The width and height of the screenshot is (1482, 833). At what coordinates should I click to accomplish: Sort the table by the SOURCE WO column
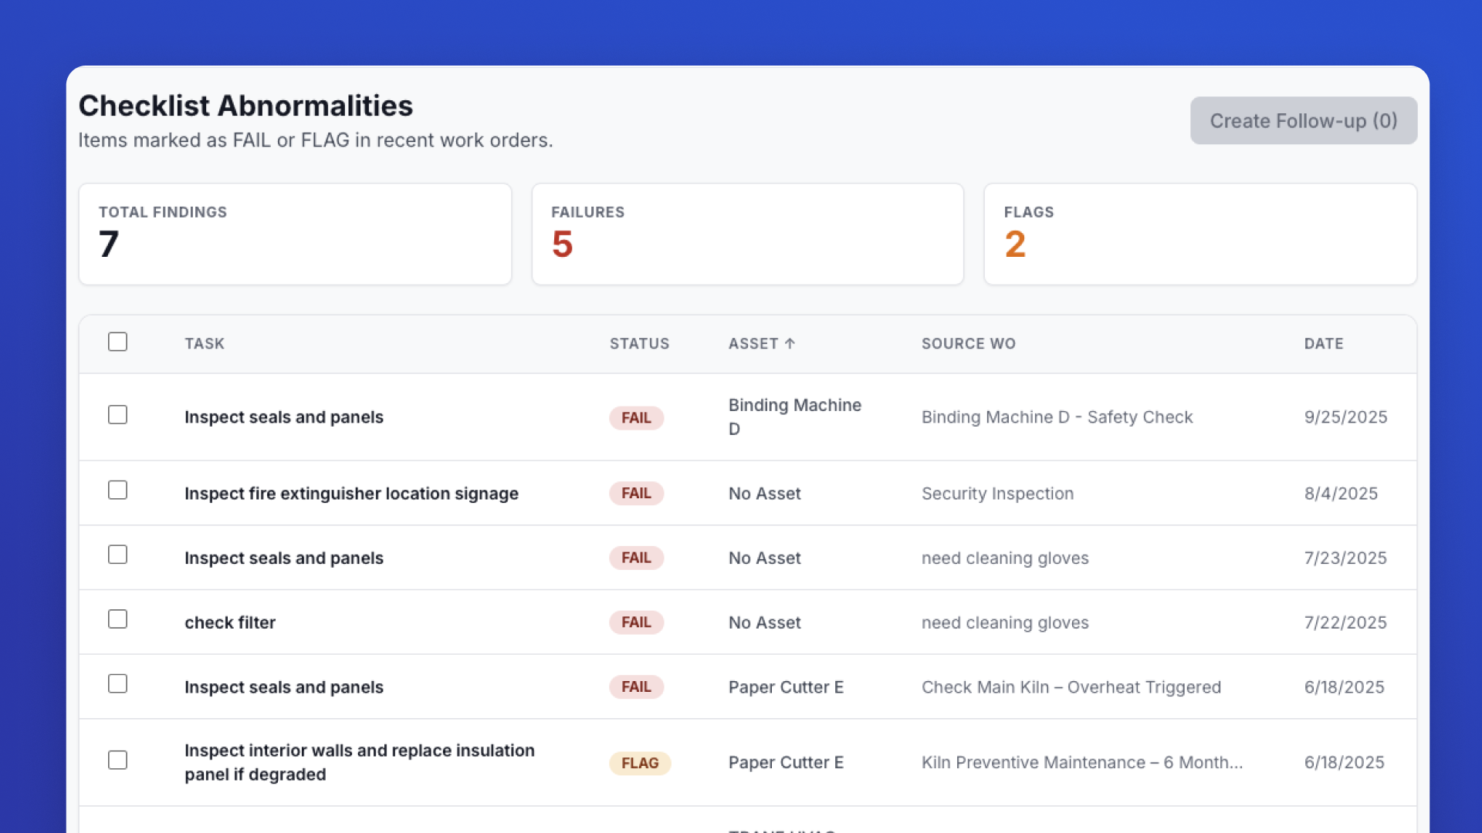coord(969,344)
